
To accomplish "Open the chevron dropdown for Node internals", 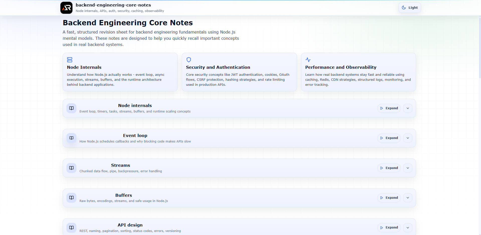I will coord(408,108).
